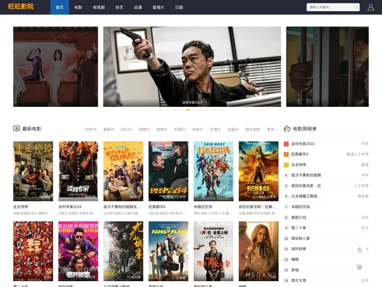
Task: Open the 日剧 nav tab
Action: tap(179, 7)
